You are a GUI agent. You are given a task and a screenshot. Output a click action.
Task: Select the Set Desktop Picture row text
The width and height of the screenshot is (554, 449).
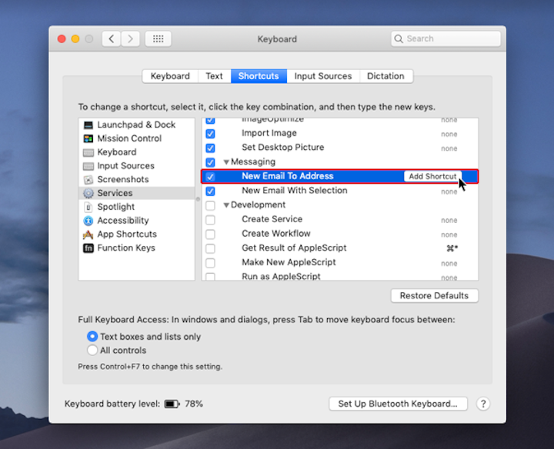[282, 147]
